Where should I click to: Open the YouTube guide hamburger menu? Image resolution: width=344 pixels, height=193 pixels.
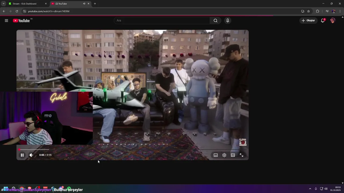(6, 21)
